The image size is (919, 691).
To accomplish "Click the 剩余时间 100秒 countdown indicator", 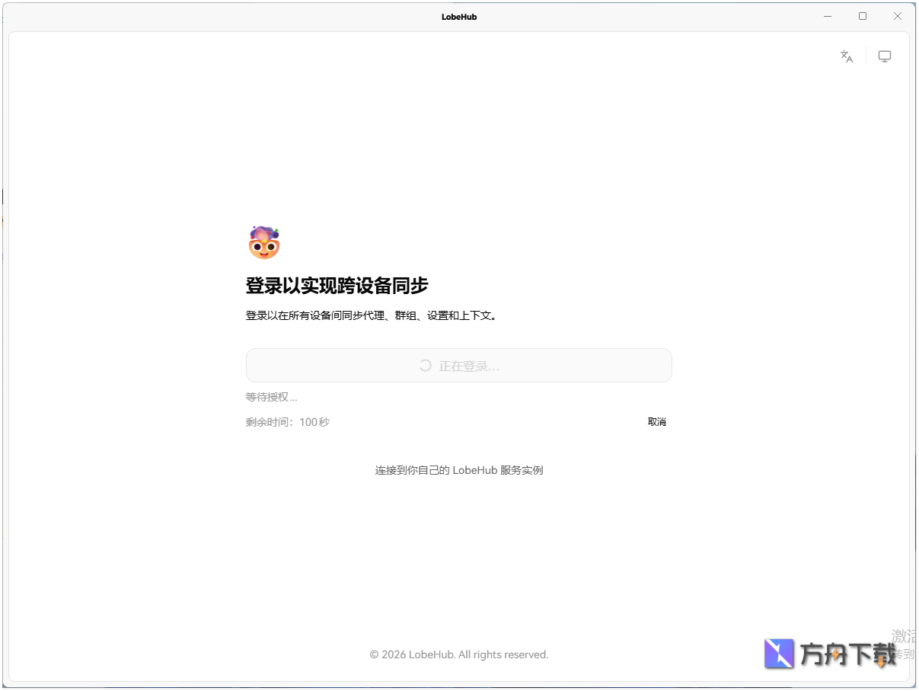I will click(287, 421).
